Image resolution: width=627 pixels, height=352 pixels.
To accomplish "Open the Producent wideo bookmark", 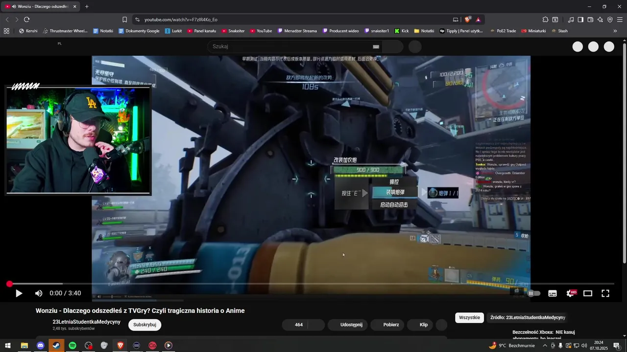I will (340, 31).
